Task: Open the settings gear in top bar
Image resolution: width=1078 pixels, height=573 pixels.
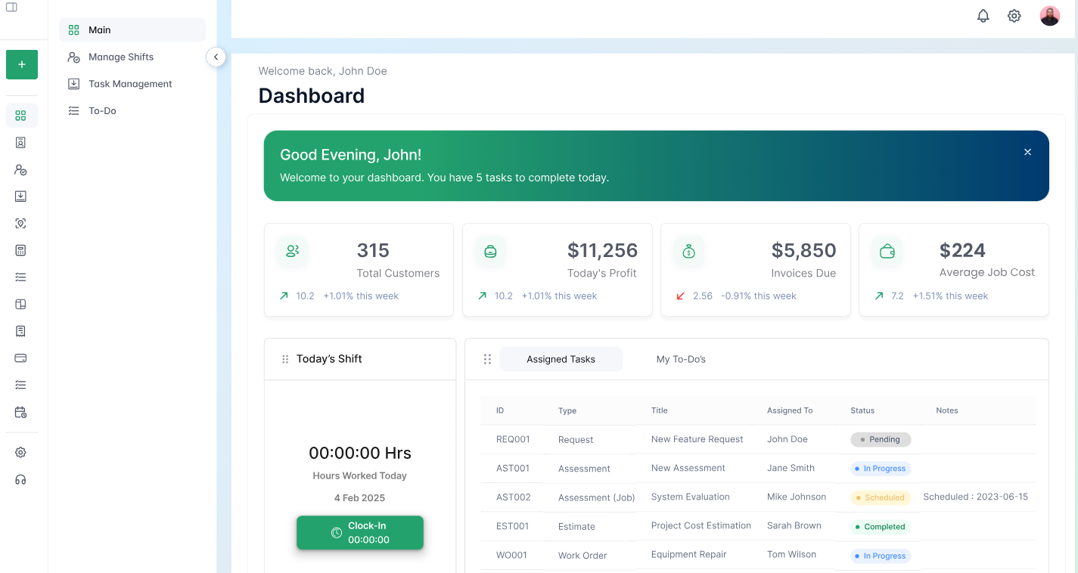Action: 1014,15
